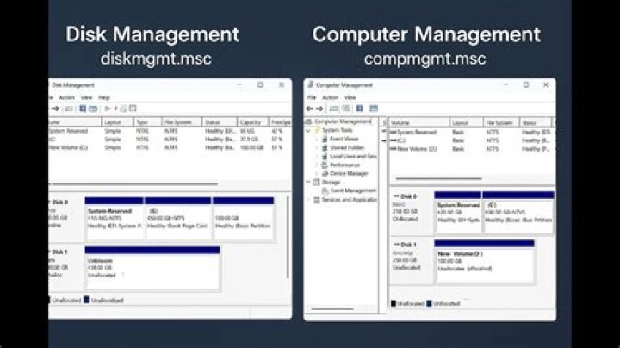Click the Disk 0 icon in Computer Management

click(396, 196)
